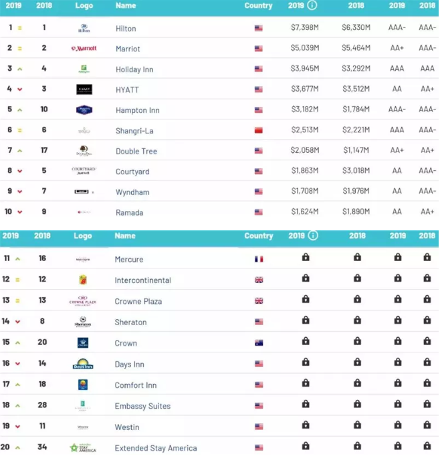
Task: Click the Comfort Inn logo
Action: coord(83,385)
